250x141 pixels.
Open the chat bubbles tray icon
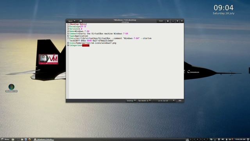(211, 139)
